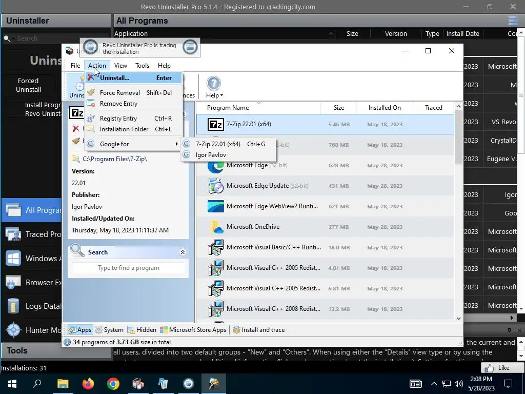525x394 pixels.
Task: Sort Revo list by Version column
Action: click(x=396, y=33)
